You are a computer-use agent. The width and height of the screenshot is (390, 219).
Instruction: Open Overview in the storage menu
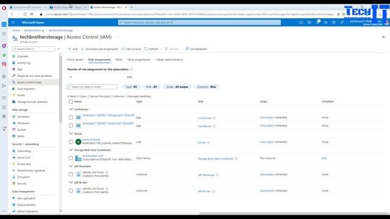point(23,57)
